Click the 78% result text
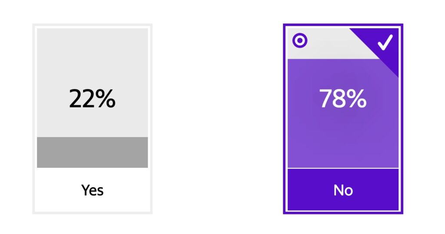 [343, 99]
